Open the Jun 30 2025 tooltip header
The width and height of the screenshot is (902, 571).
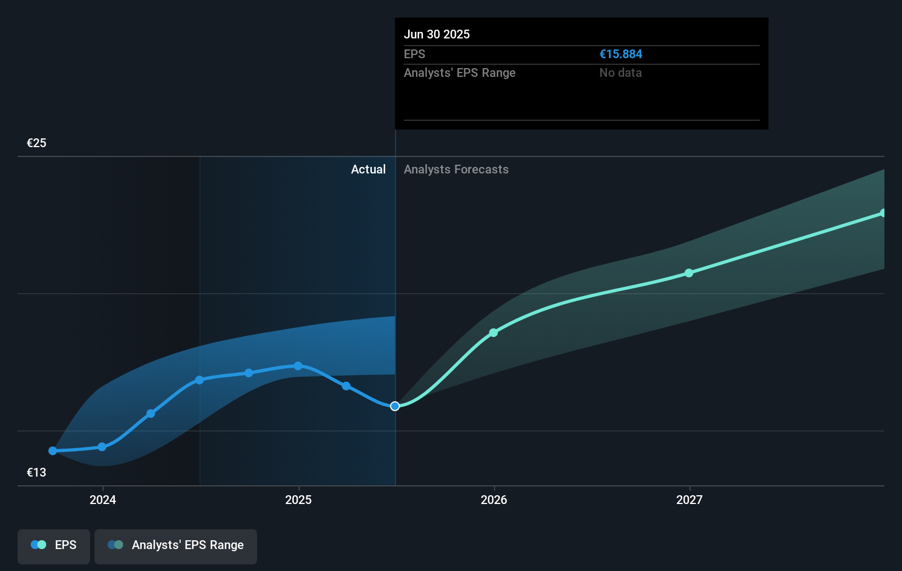pyautogui.click(x=437, y=34)
